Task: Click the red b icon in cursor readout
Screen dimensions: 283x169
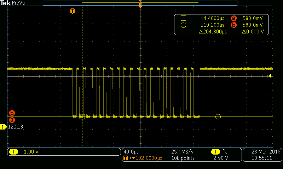Action: (234, 25)
